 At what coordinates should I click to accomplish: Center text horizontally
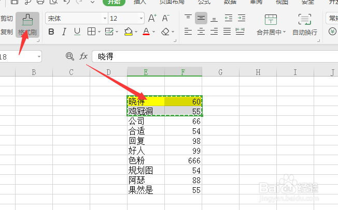pyautogui.click(x=201, y=32)
